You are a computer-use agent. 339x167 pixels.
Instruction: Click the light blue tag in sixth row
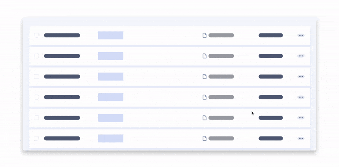coord(111,139)
